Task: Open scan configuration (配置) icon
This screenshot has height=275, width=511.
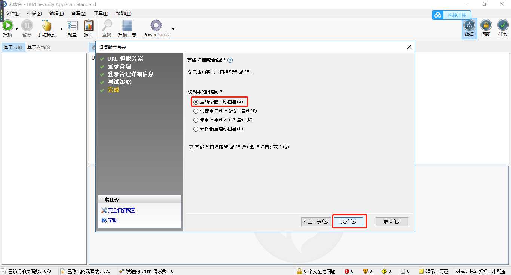Action: click(72, 25)
